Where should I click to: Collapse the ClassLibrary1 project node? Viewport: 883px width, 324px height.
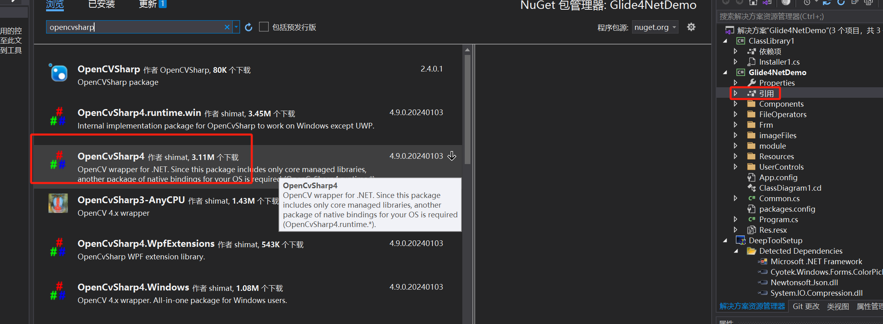pyautogui.click(x=725, y=41)
